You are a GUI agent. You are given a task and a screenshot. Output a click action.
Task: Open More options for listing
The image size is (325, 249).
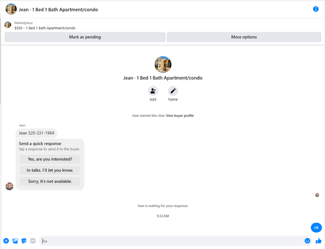pyautogui.click(x=244, y=37)
